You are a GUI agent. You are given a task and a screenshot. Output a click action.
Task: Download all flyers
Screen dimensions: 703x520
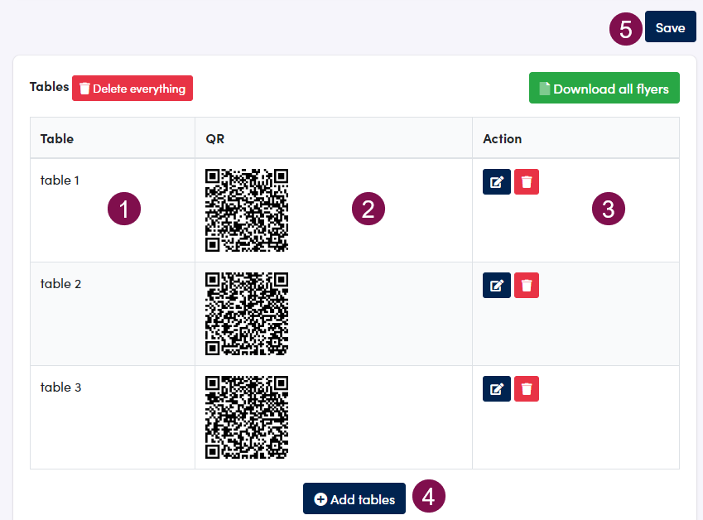click(604, 88)
